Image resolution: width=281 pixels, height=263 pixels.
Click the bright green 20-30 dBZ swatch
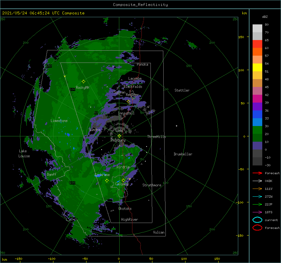[257, 130]
